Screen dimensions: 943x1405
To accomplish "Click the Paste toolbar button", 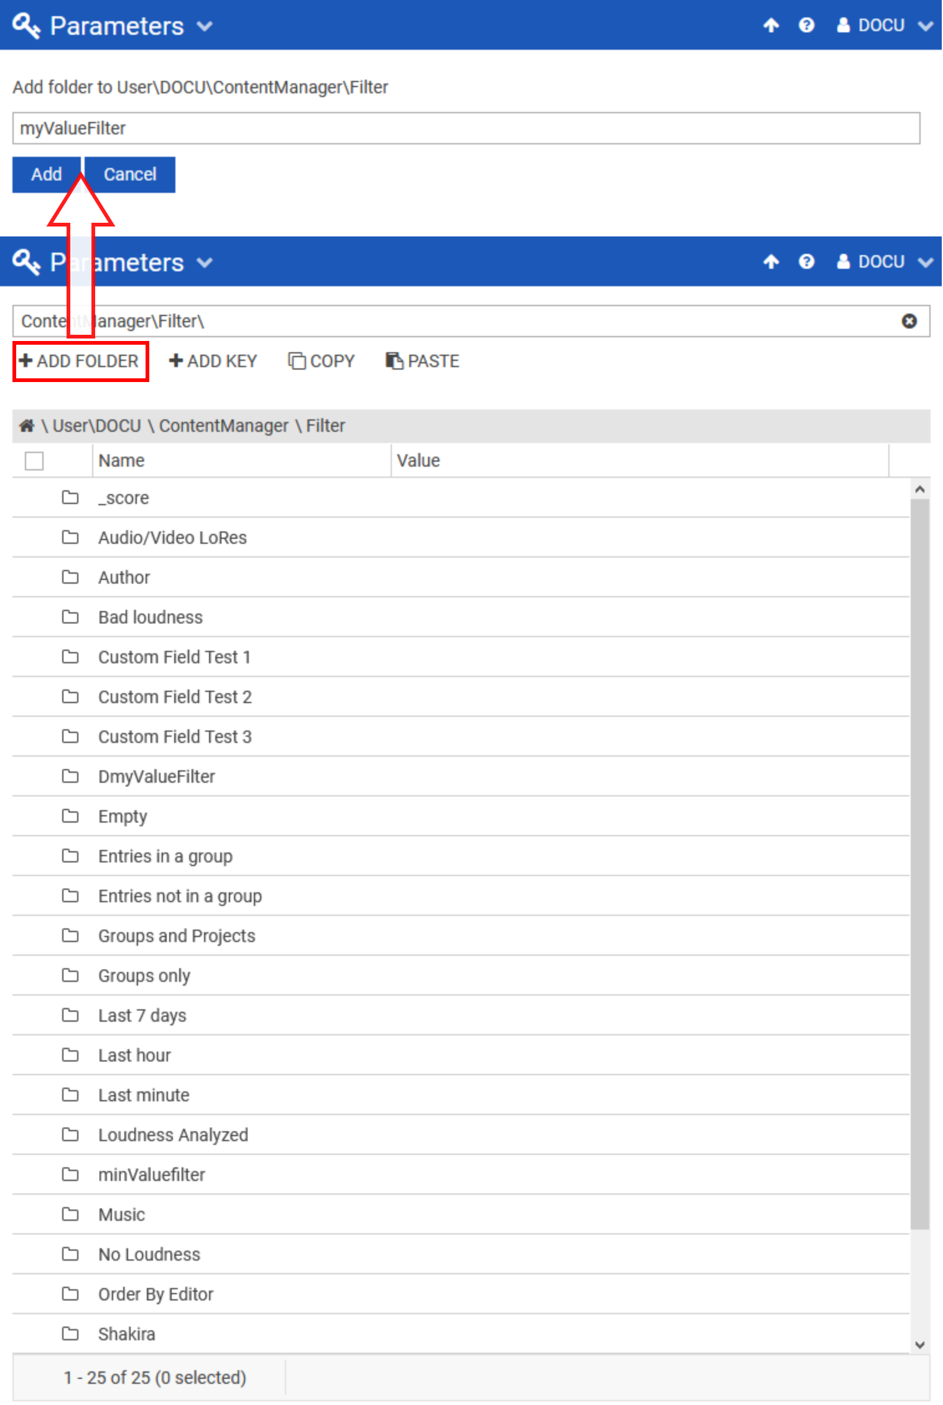I will [422, 361].
